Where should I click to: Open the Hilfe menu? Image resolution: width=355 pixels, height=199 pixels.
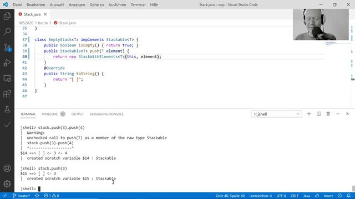(154, 4)
